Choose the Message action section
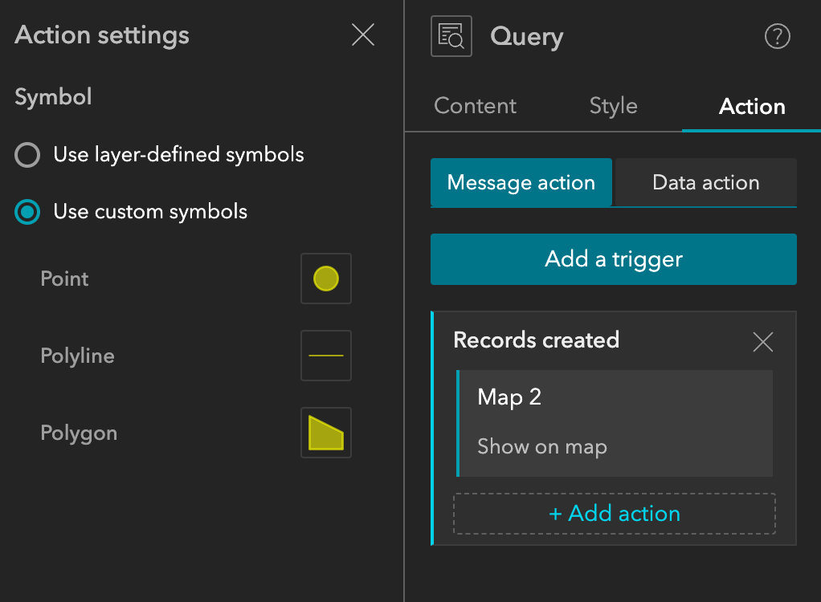Screen dimensions: 821x602 coord(521,183)
